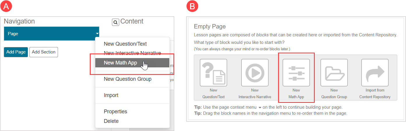Click the search magnifier icon beside Content
The image size is (406, 131).
[115, 22]
